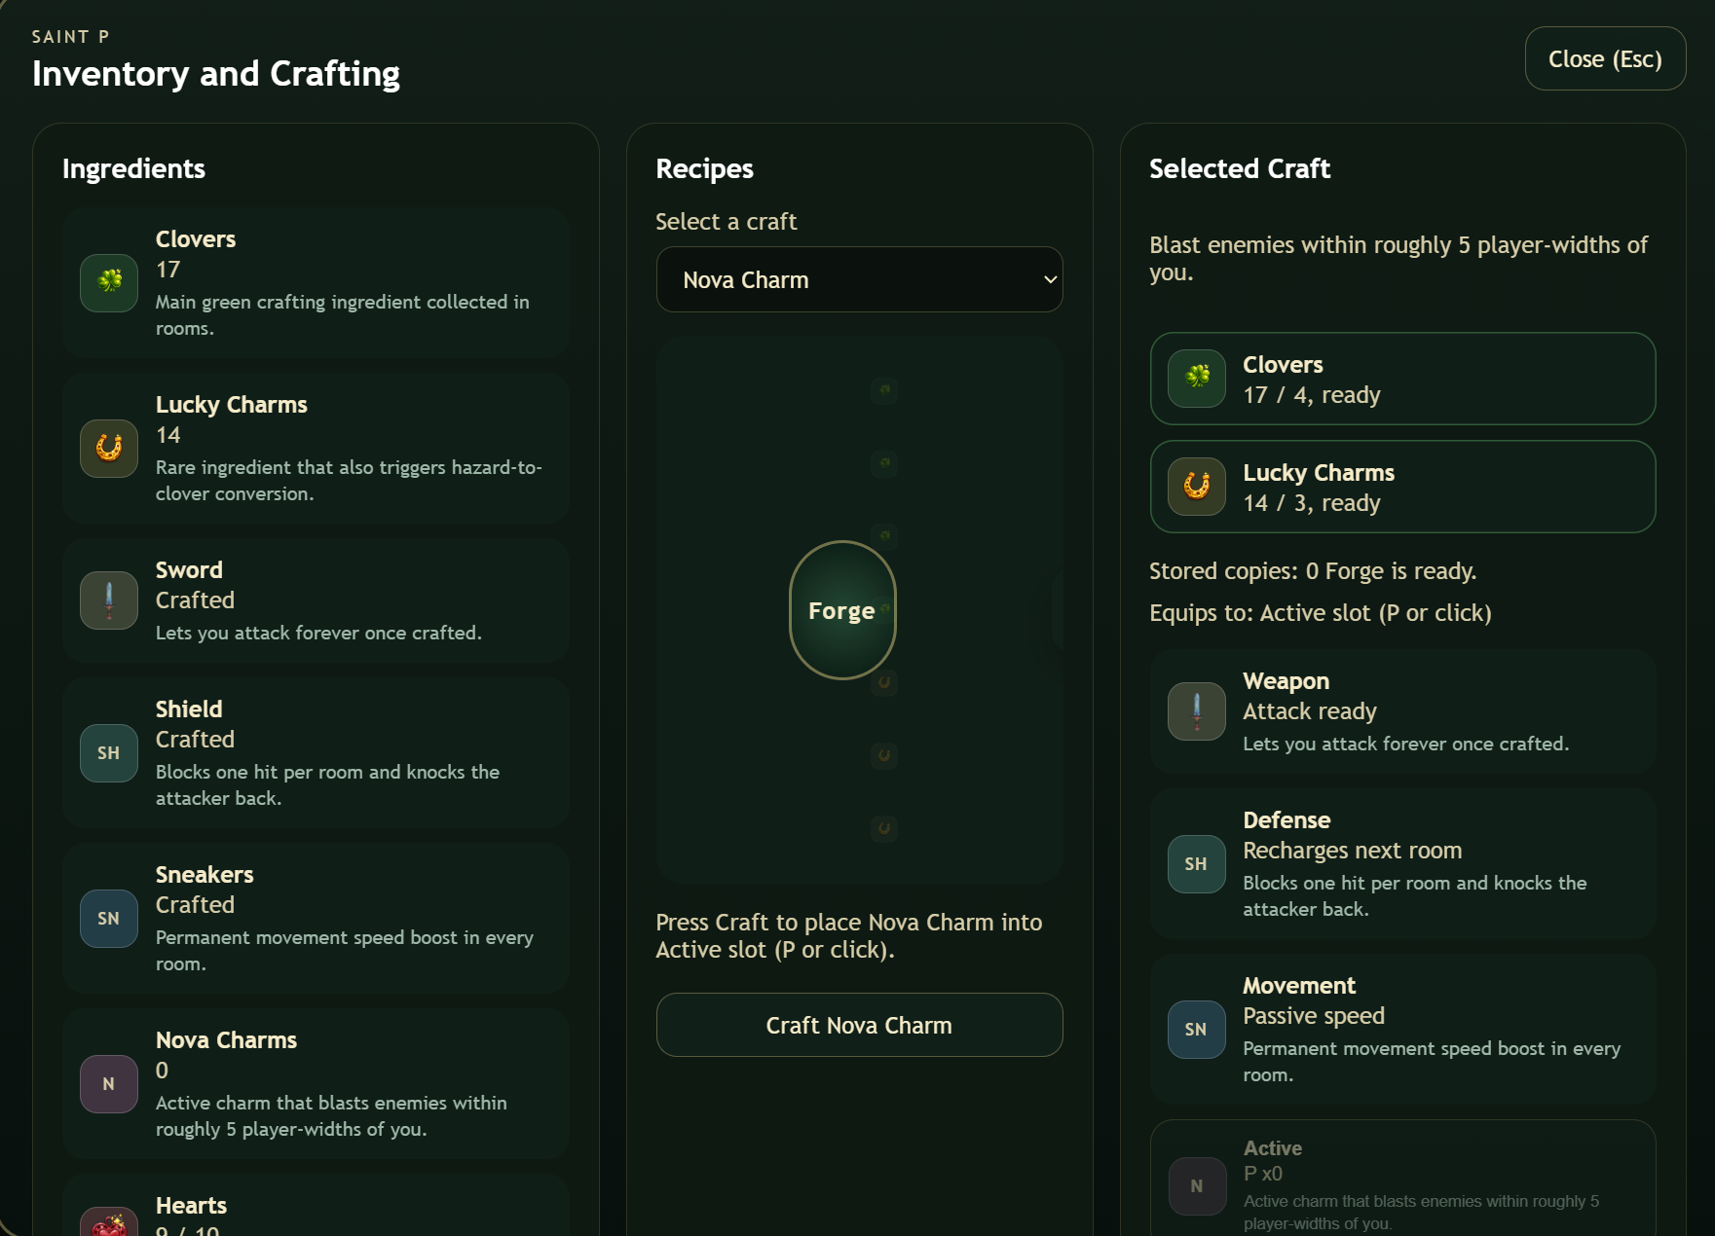Click the Nova Charms N icon in Ingredients

109,1084
